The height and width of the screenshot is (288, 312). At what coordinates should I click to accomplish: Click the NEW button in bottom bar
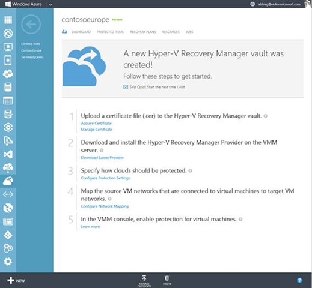pyautogui.click(x=16, y=280)
